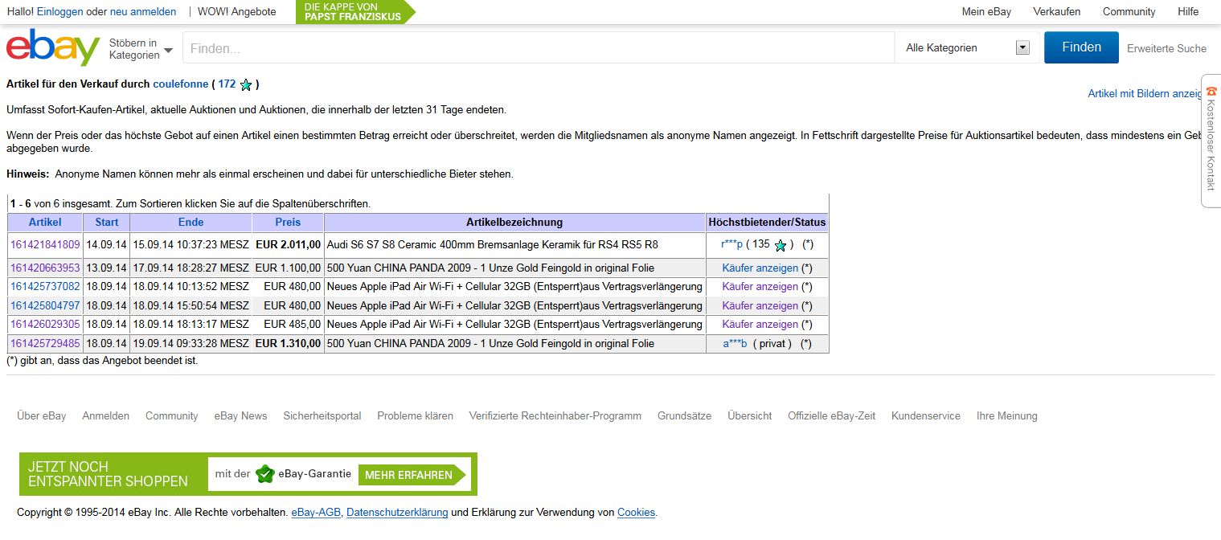Viewport: 1221px width, 540px height.
Task: Click Käufer anzeigen for 15:50:54 iPad listing
Action: point(760,305)
